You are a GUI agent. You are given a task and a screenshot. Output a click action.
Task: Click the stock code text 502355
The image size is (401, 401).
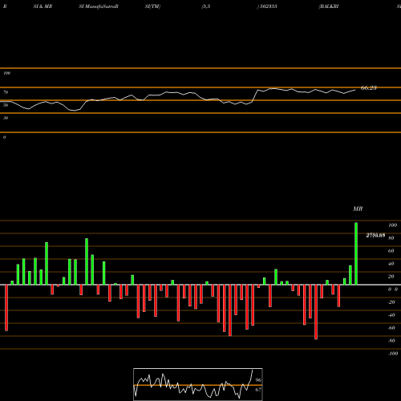point(268,6)
